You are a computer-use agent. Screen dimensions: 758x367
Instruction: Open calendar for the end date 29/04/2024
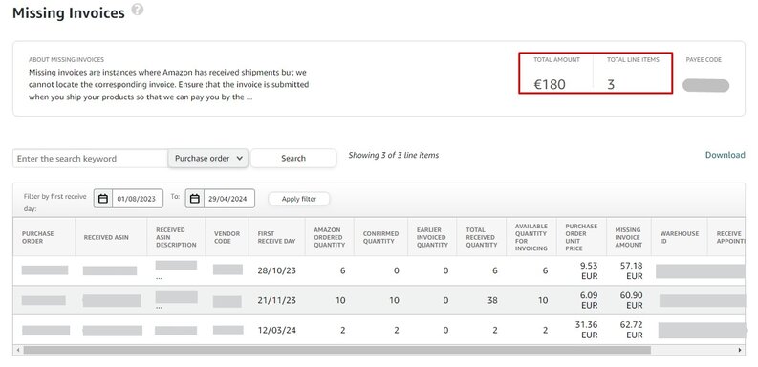pos(195,199)
